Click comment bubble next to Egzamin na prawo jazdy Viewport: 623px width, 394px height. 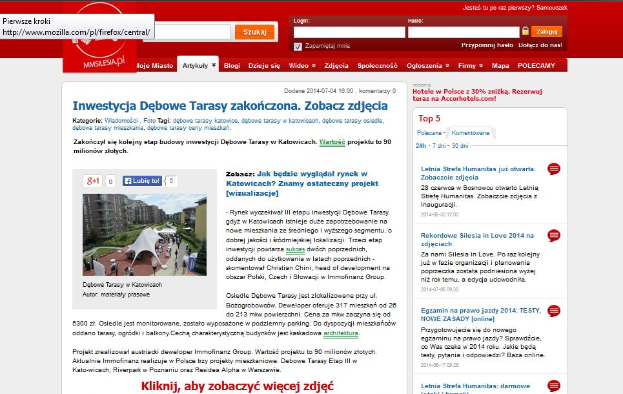tap(553, 311)
